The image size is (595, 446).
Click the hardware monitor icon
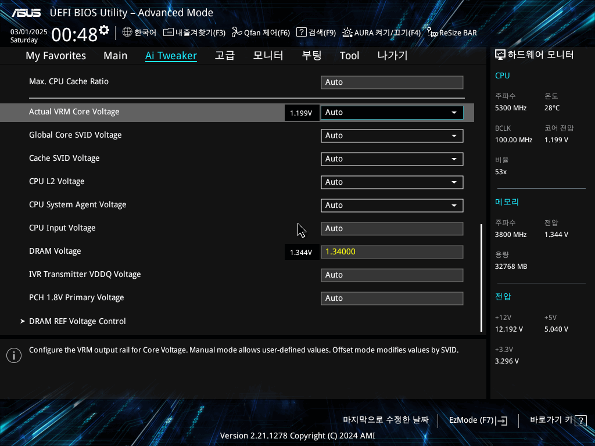click(500, 55)
